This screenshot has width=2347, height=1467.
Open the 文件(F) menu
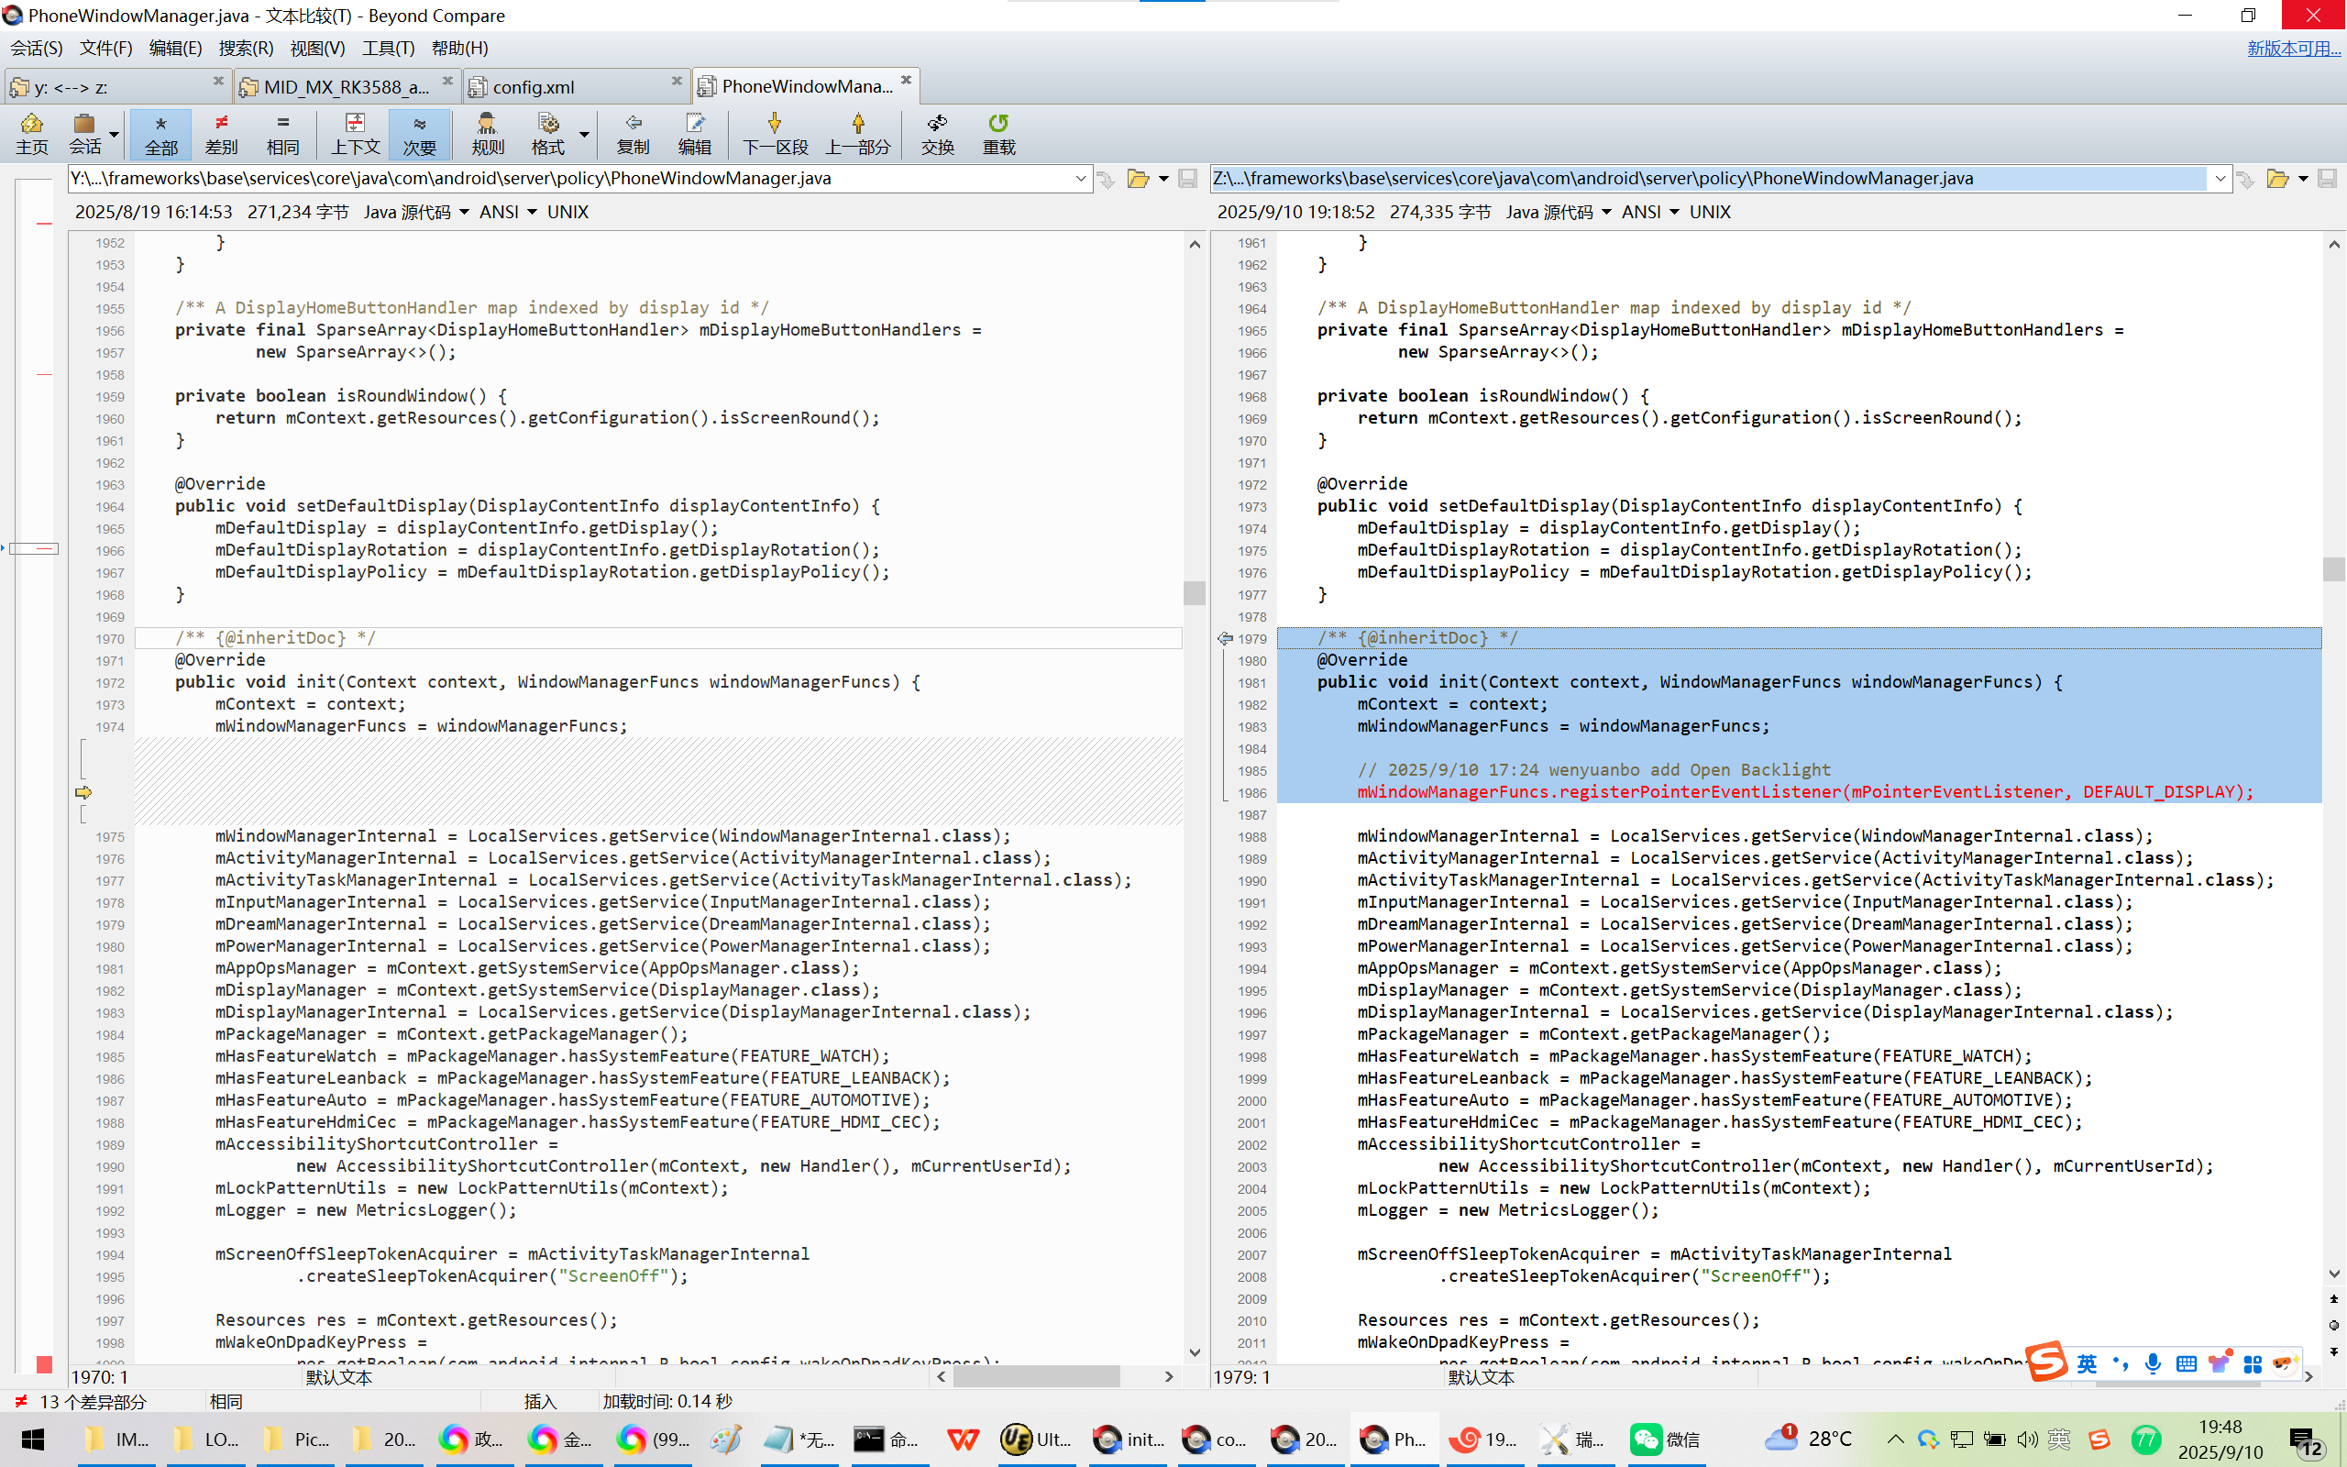(x=105, y=48)
